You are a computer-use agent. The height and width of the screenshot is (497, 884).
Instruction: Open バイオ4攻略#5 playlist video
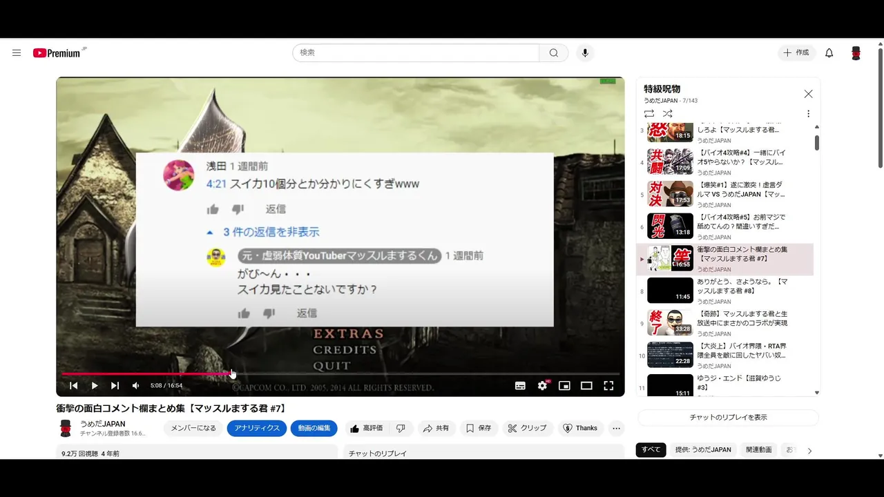point(725,226)
